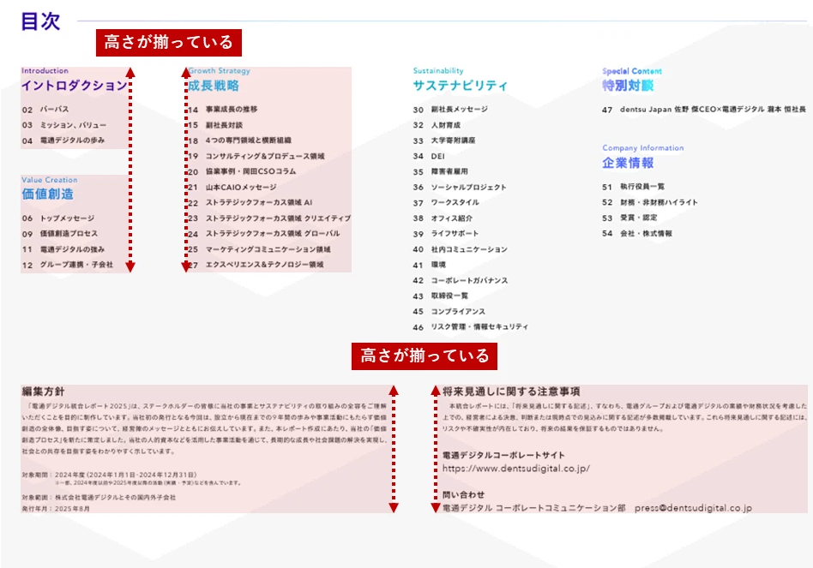Click the 成長戦略 section heading
813x568 pixels.
pyautogui.click(x=214, y=86)
